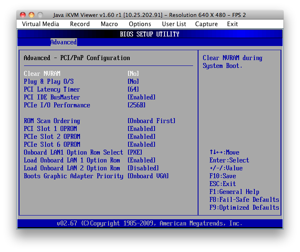Toggle PCI IDE BusMaster Enabled value
The width and height of the screenshot is (300, 252).
[142, 97]
